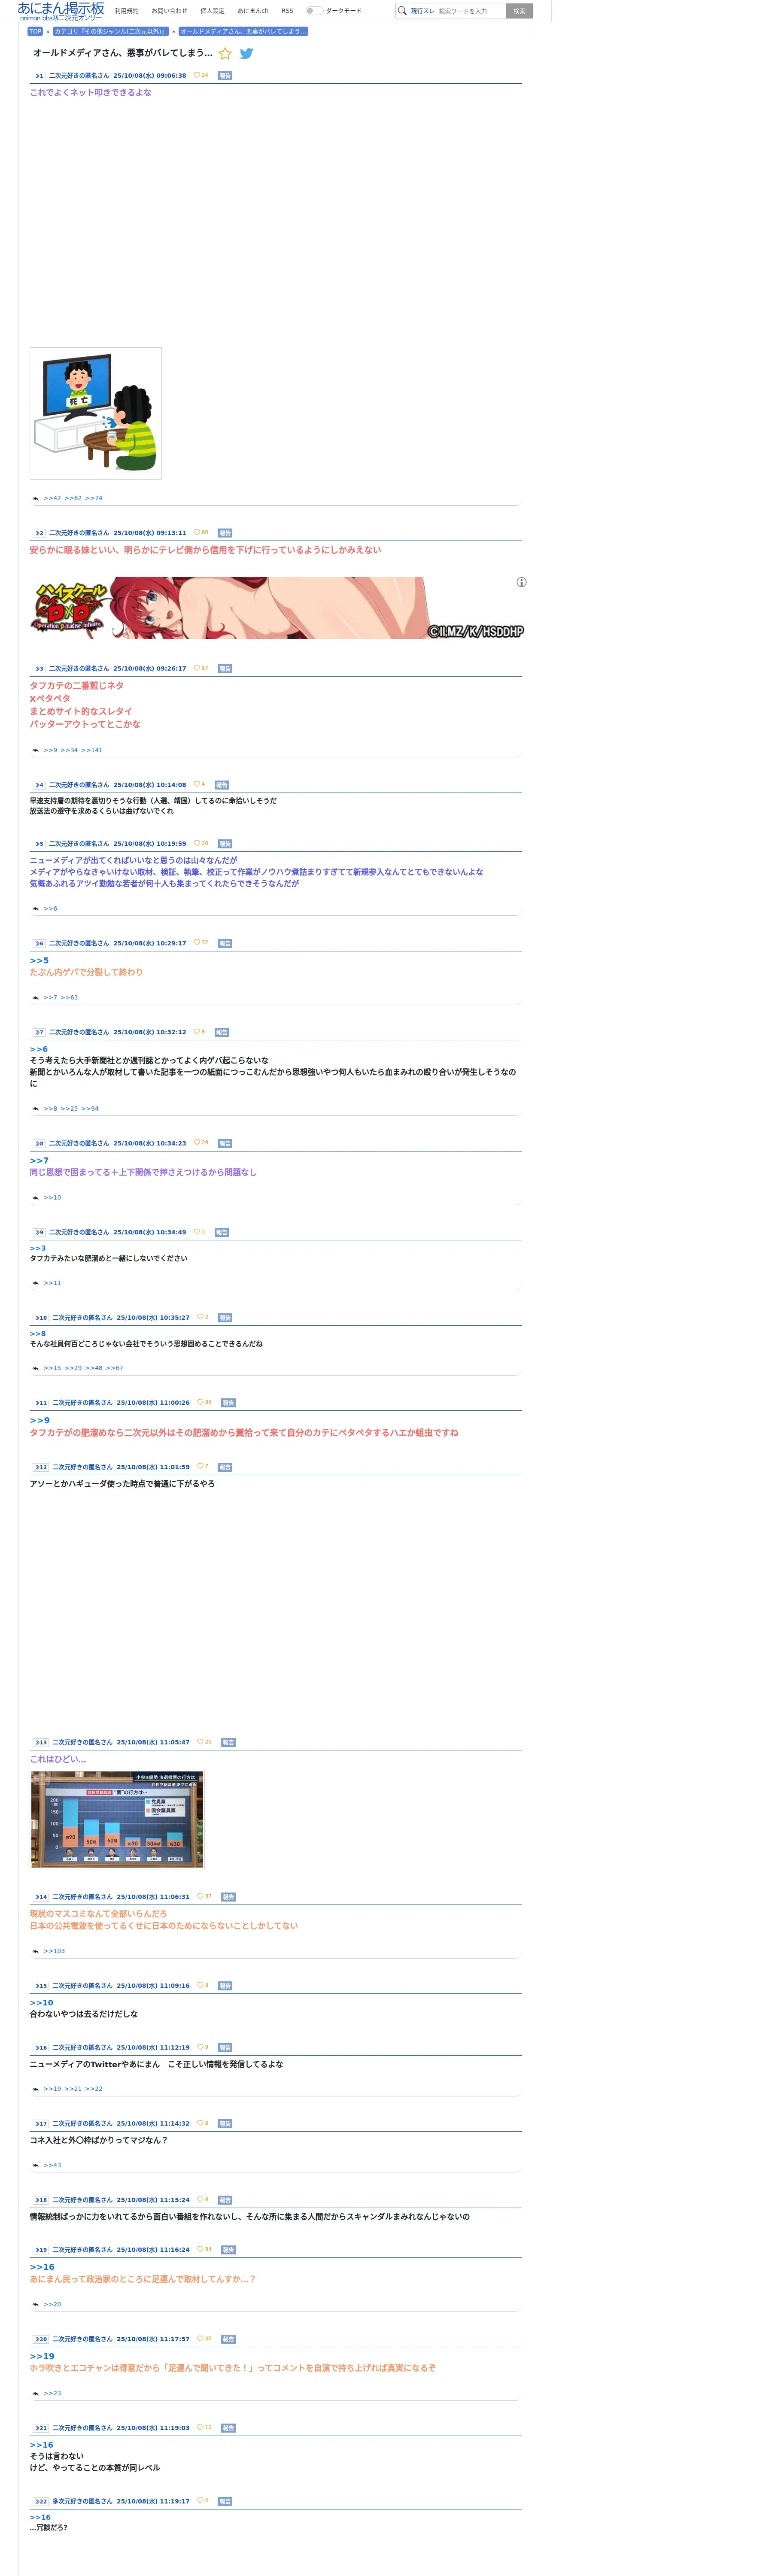Like post 22 with its heart icon

tap(200, 2501)
